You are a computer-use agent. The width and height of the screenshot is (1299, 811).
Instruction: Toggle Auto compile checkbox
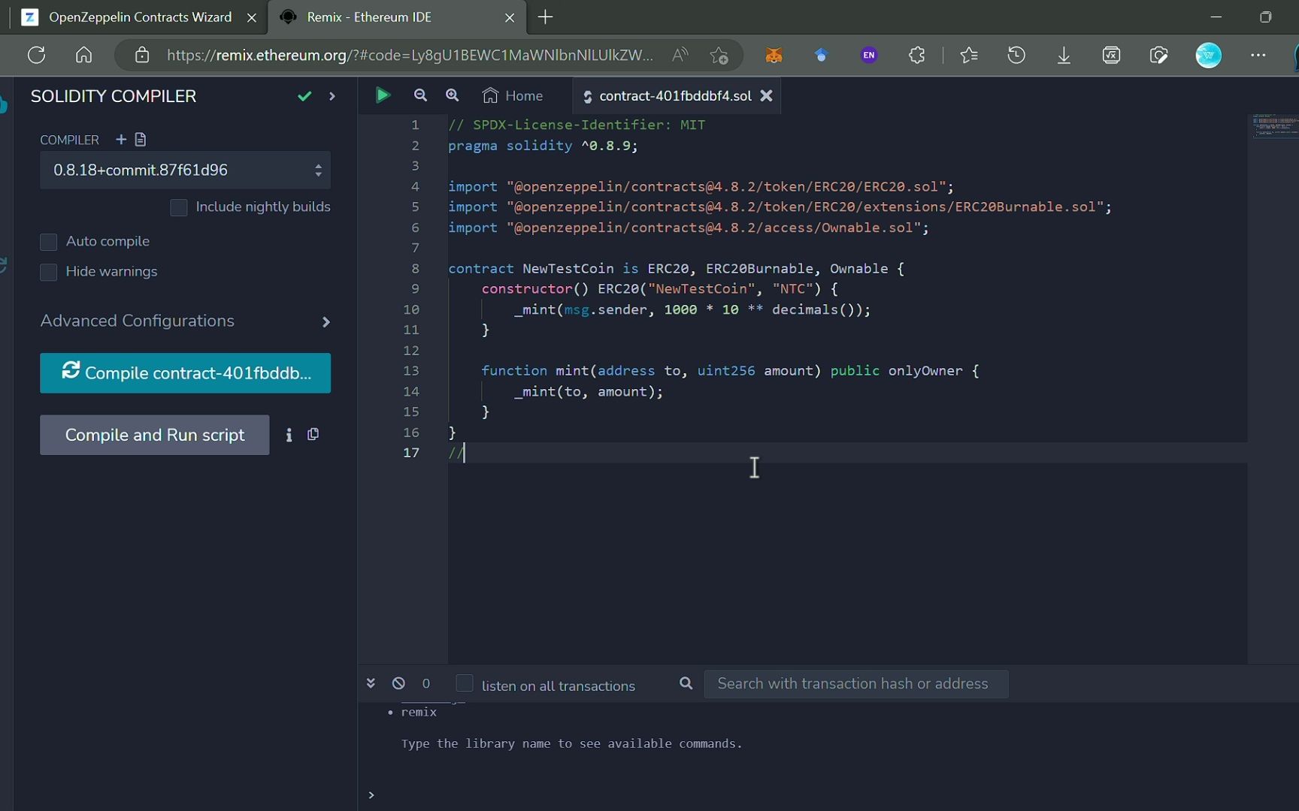(x=48, y=242)
